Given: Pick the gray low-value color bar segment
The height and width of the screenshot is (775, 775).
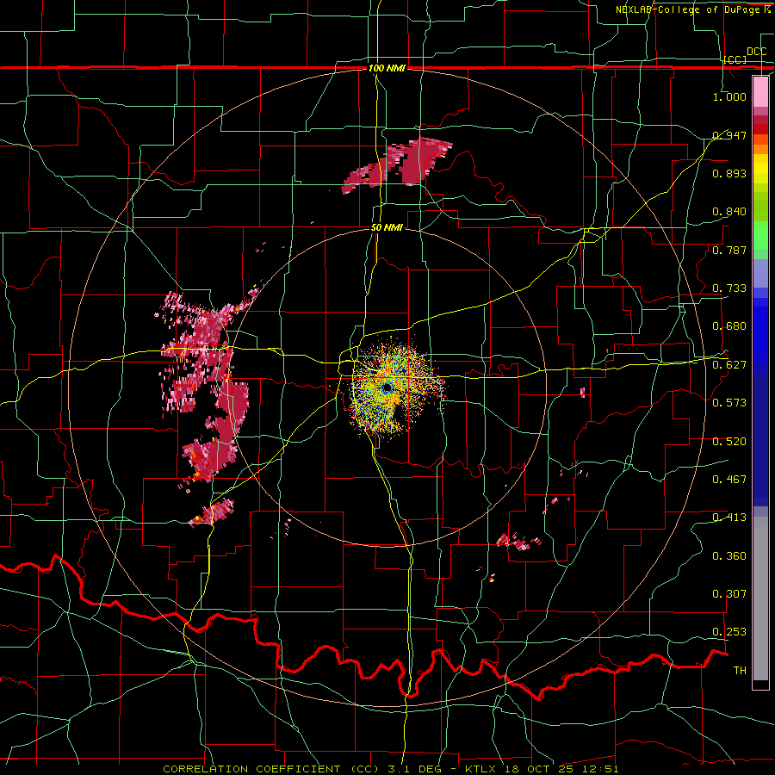Looking at the screenshot, I should (x=760, y=598).
